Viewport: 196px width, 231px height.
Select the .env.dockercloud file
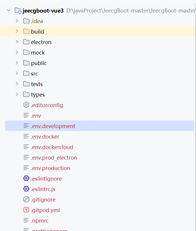pyautogui.click(x=52, y=147)
